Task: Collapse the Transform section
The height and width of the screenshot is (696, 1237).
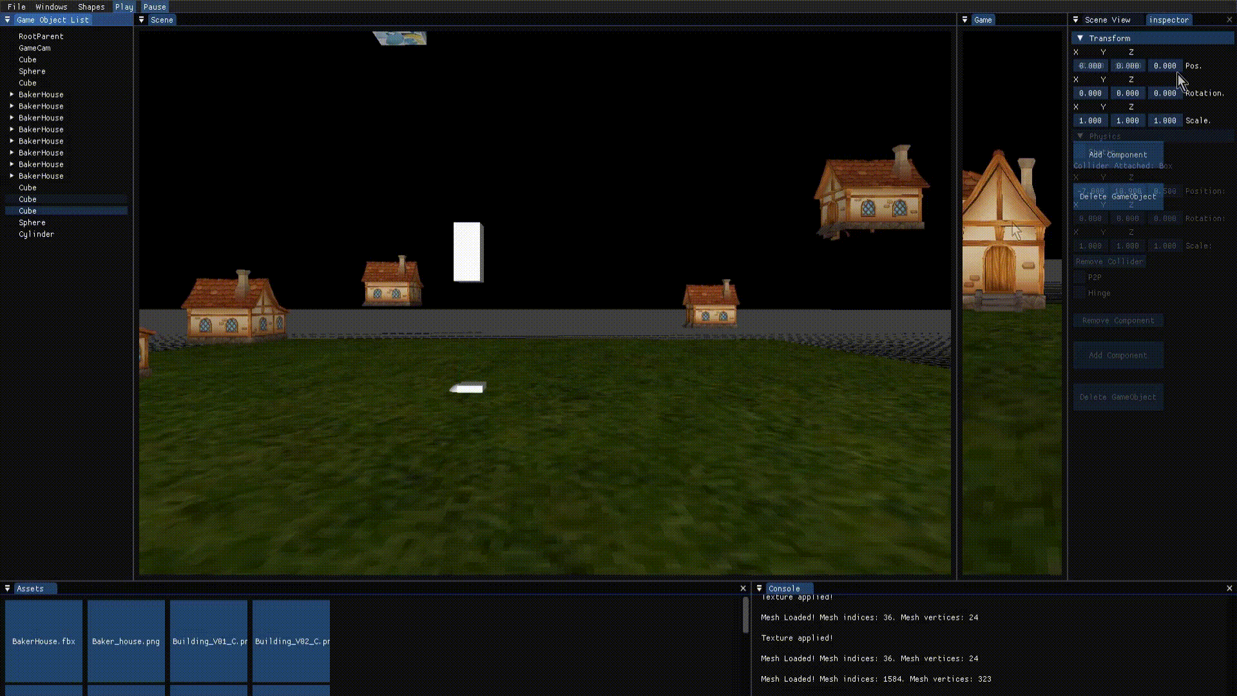Action: point(1080,38)
